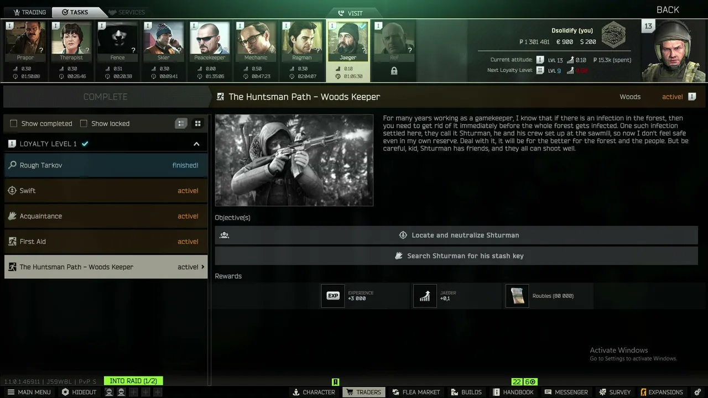Click the loyalty level badge by 'active!'
The image size is (708, 398).
pyautogui.click(x=692, y=97)
